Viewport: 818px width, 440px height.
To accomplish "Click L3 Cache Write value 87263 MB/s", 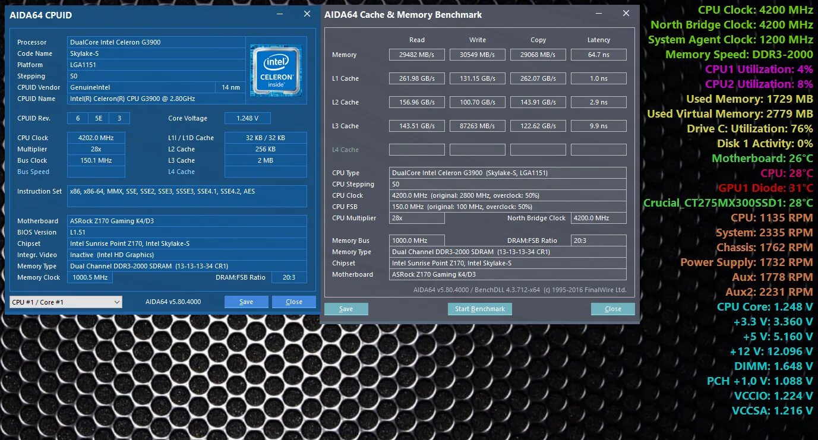I will pyautogui.click(x=478, y=126).
